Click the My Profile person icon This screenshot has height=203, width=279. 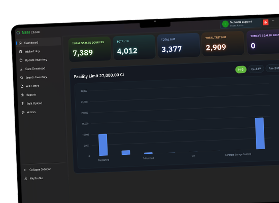click(x=26, y=179)
